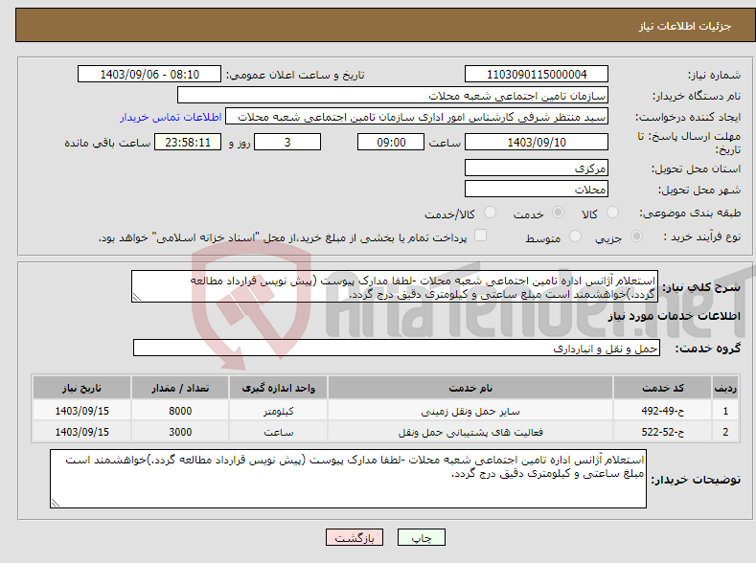This screenshot has width=756, height=563.
Task: Click the واحد اندازه گیری column header
Action: click(278, 388)
